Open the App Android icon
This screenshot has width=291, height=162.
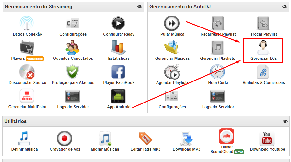point(119,96)
